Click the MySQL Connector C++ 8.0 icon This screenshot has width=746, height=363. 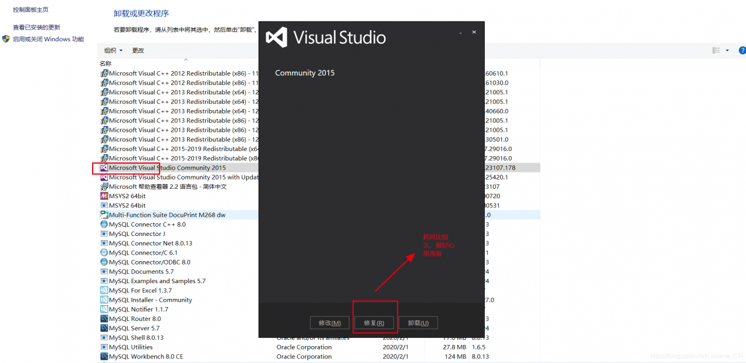point(104,224)
